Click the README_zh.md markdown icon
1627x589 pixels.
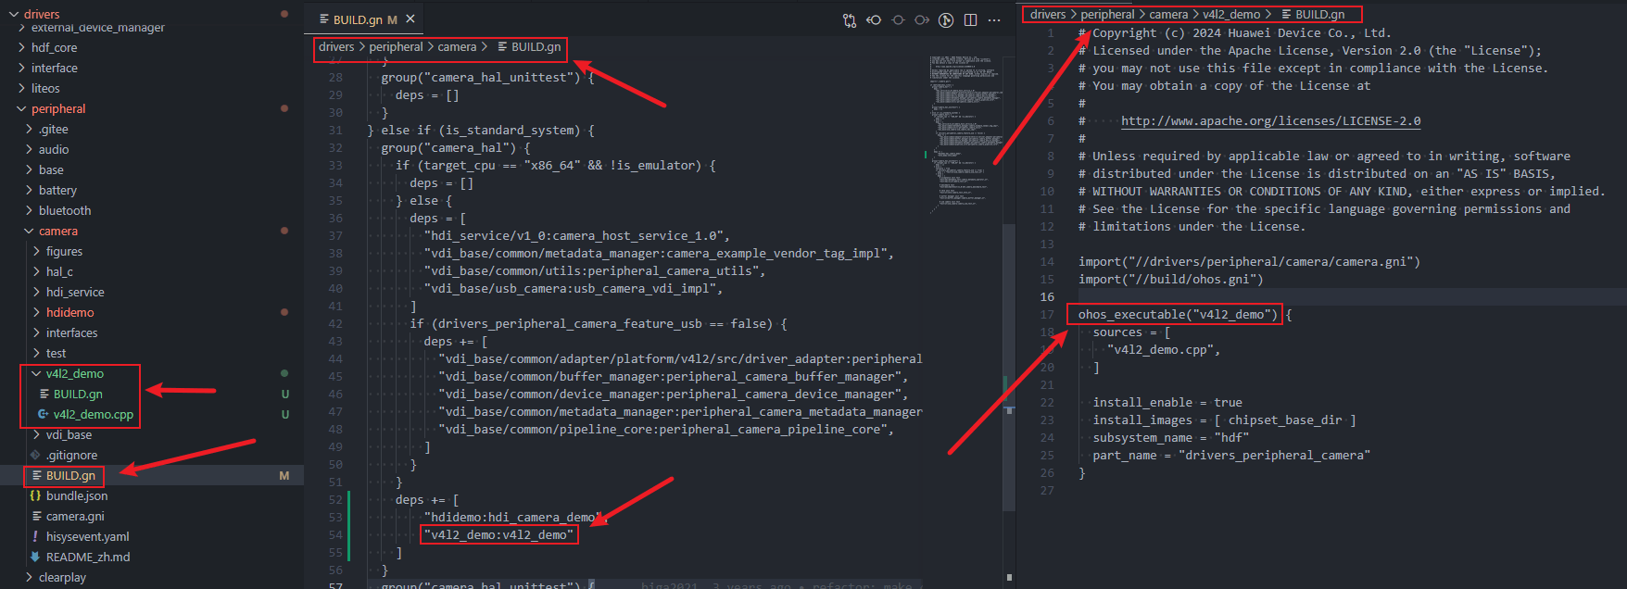(x=35, y=557)
